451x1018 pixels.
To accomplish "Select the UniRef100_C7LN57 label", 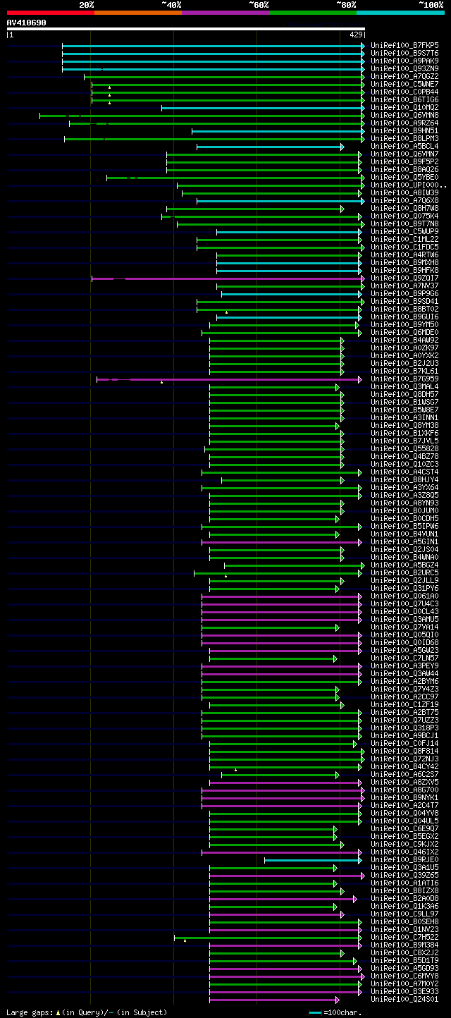I will [404, 658].
